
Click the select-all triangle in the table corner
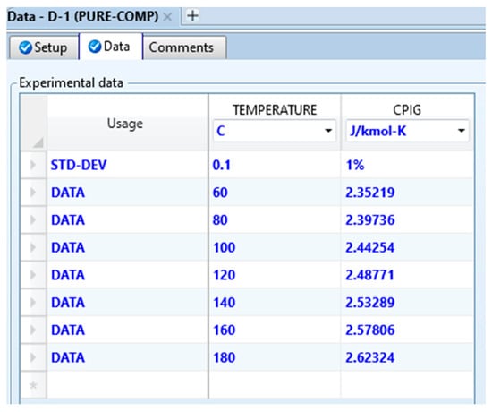pos(38,142)
